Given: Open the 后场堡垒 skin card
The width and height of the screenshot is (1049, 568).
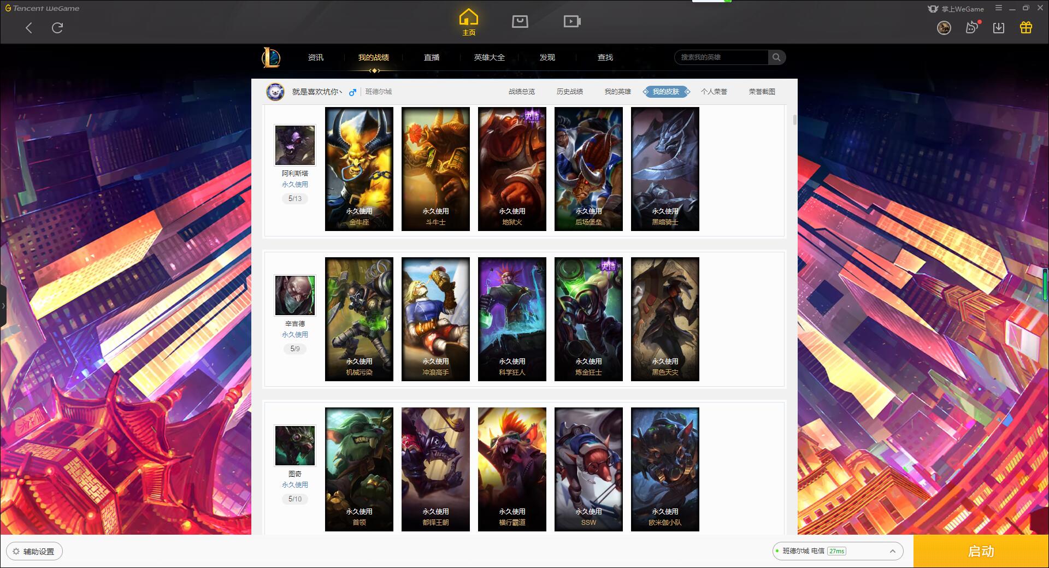Looking at the screenshot, I should coord(588,169).
